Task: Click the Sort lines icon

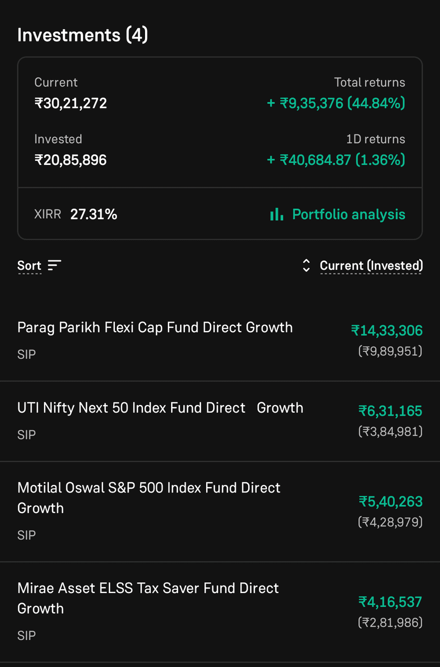Action: (x=55, y=265)
